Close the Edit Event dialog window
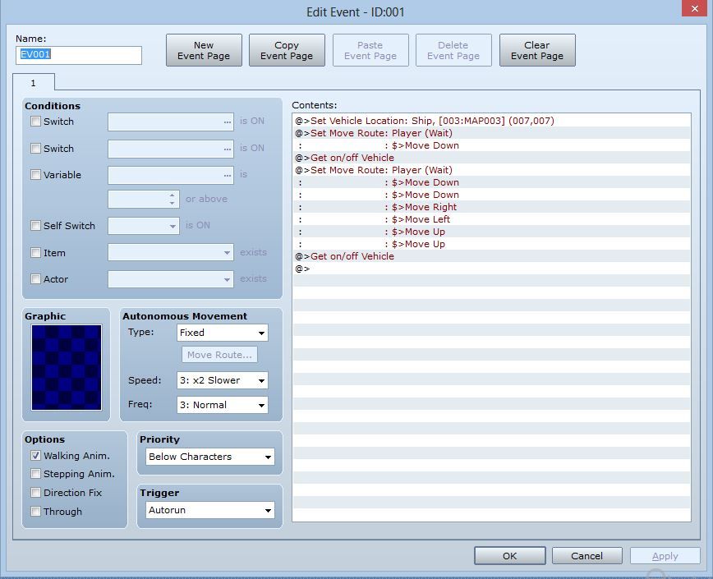 pyautogui.click(x=692, y=10)
